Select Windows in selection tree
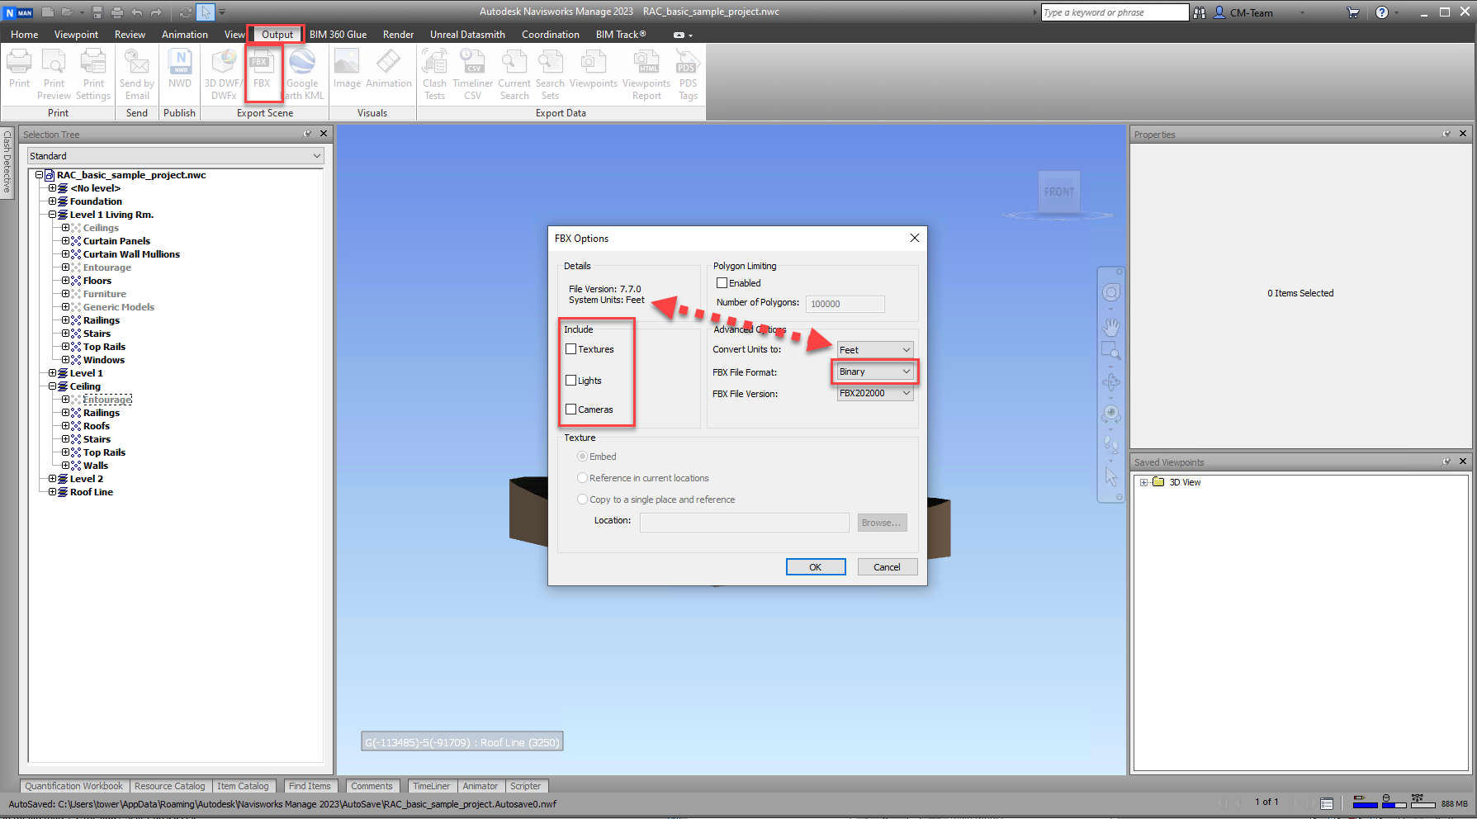 (x=104, y=360)
